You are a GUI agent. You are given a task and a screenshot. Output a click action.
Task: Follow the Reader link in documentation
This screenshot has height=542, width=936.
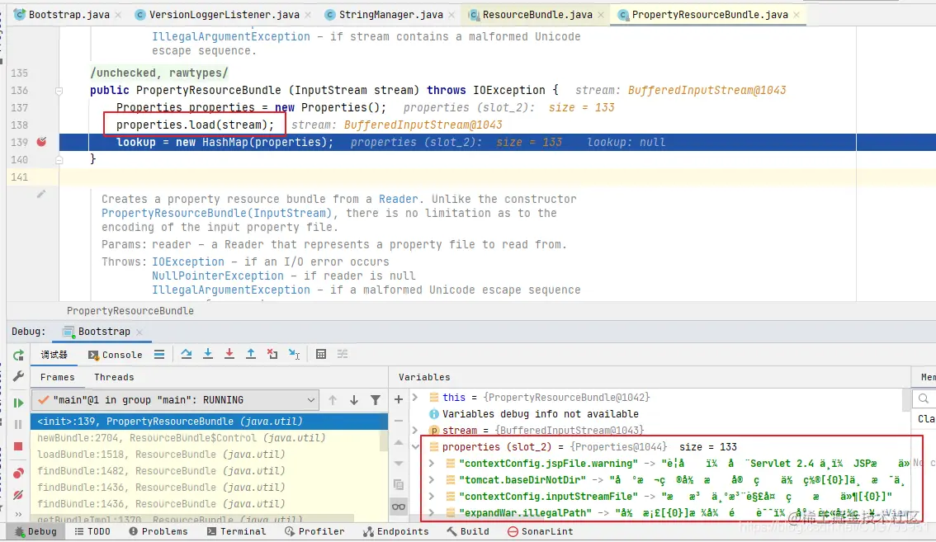coord(398,199)
